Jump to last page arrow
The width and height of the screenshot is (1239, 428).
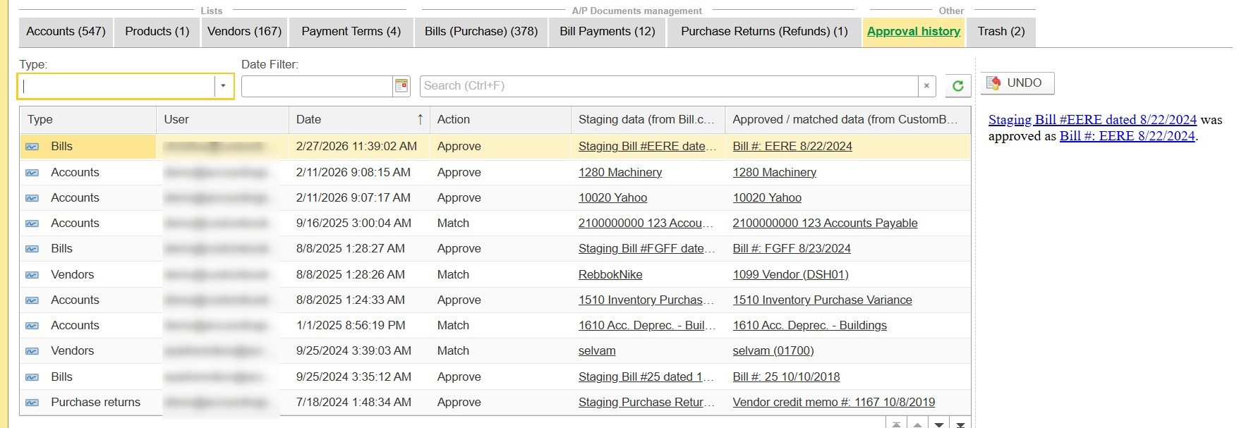pyautogui.click(x=960, y=424)
